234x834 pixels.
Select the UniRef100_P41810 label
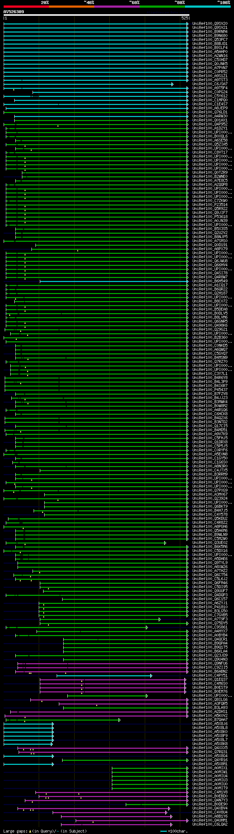[x=210, y=607]
